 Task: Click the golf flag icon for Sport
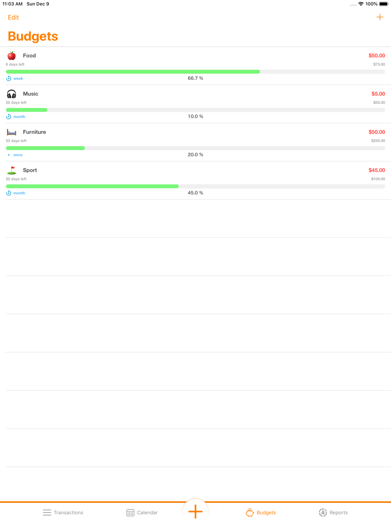[x=12, y=170]
